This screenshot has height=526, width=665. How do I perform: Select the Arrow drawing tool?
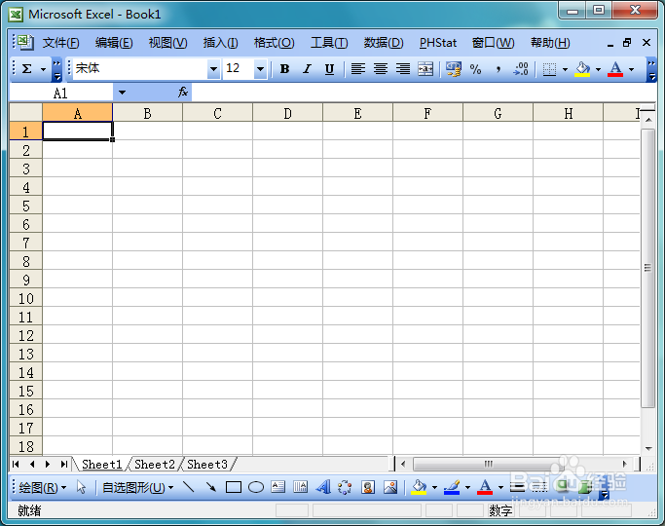(210, 487)
